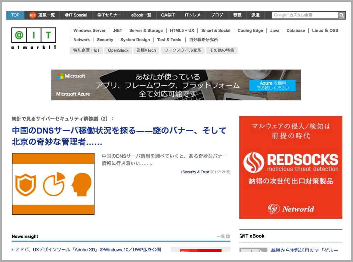Click 特別企画：IoT tag button
Screen dimensions: 353x262
[x=87, y=50]
